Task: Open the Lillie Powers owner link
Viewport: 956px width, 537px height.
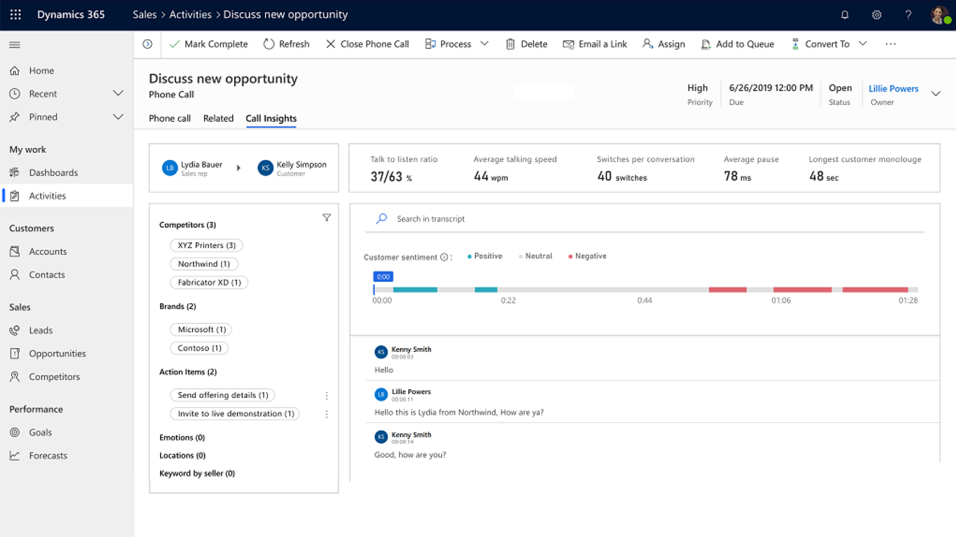Action: tap(893, 89)
